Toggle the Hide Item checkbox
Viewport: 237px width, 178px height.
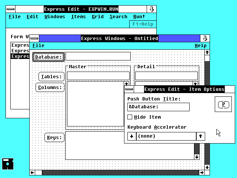click(x=130, y=117)
